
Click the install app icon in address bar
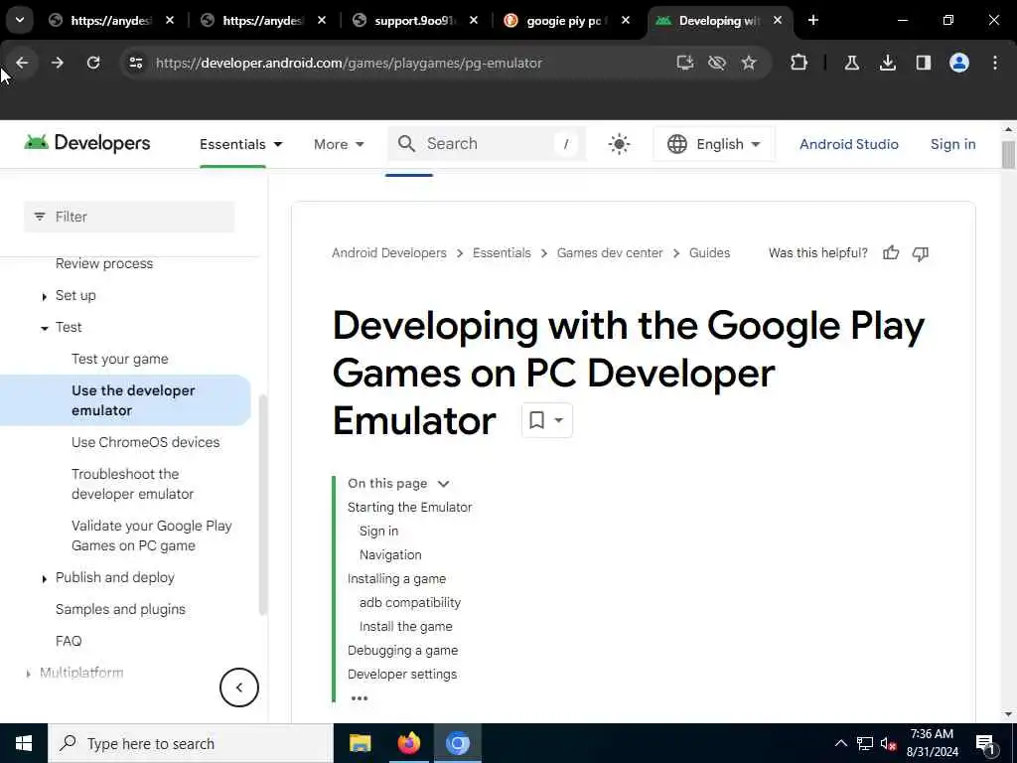685,63
